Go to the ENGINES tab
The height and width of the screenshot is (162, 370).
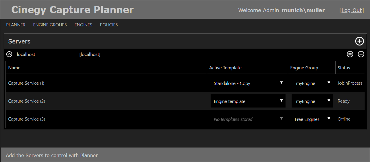pos(83,25)
